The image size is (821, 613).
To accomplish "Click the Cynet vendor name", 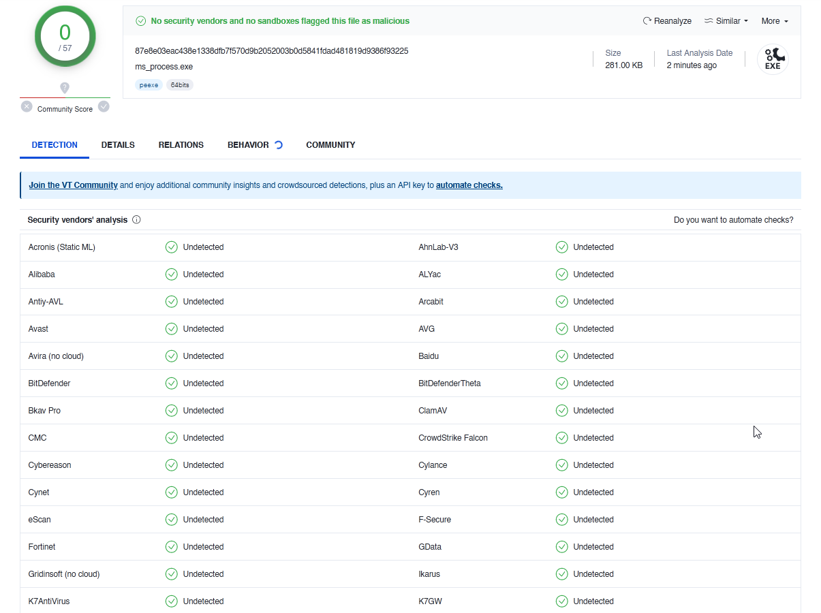I will (x=39, y=492).
